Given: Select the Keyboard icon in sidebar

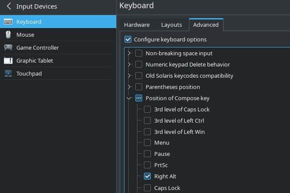Looking at the screenshot, I should coord(8,22).
